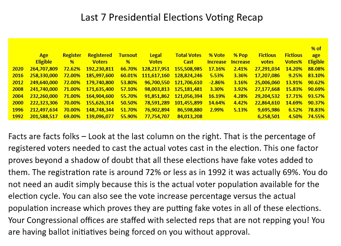Screen dimensions: 341x246
Task: Click the 6,258,501 fictious votes cell
Action: [269, 117]
